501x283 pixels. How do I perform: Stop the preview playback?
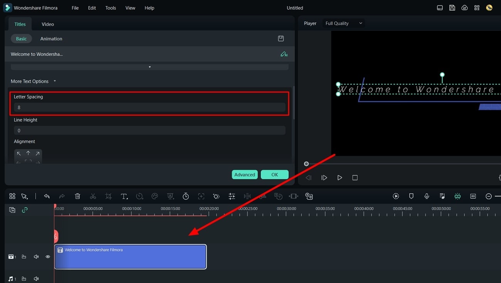click(355, 178)
